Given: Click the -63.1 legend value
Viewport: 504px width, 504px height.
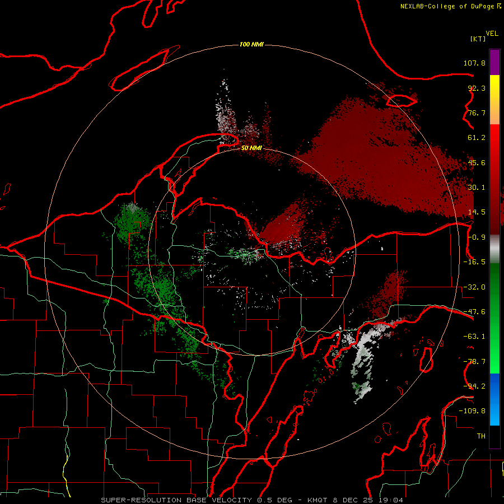Looking at the screenshot, I should click(474, 337).
